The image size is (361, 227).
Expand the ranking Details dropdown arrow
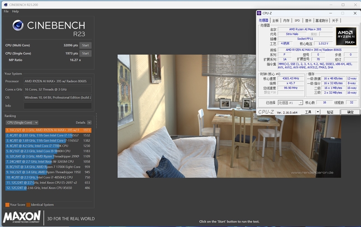[89, 123]
